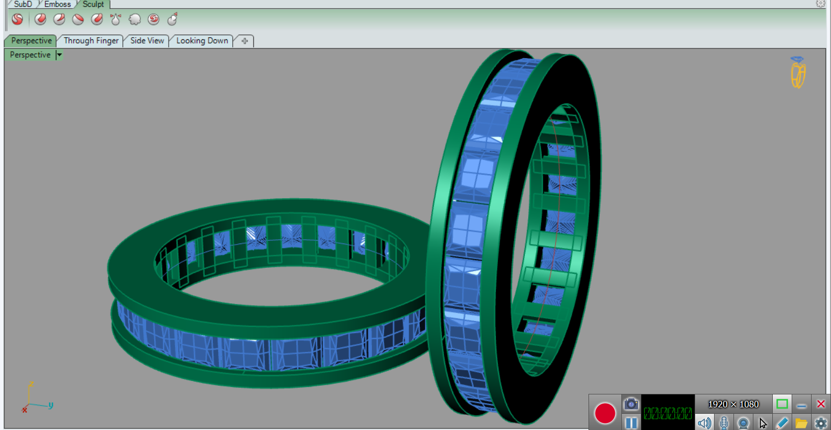Add a new viewport tab with plus

[x=245, y=41]
